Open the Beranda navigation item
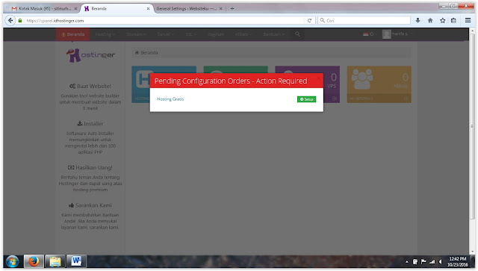The height and width of the screenshot is (271, 478). 72,34
